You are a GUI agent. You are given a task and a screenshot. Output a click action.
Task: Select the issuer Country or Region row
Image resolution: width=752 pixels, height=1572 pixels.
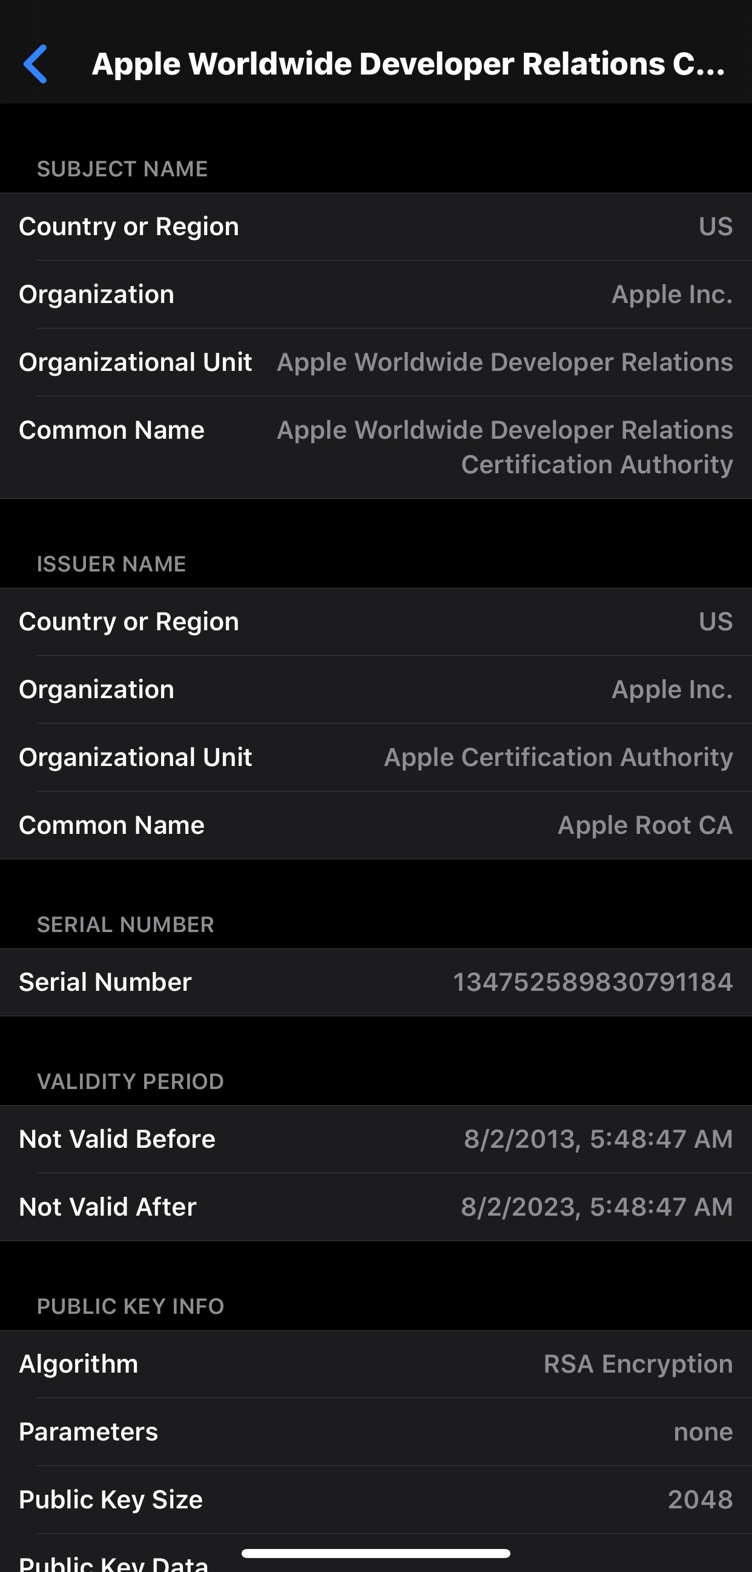375,622
